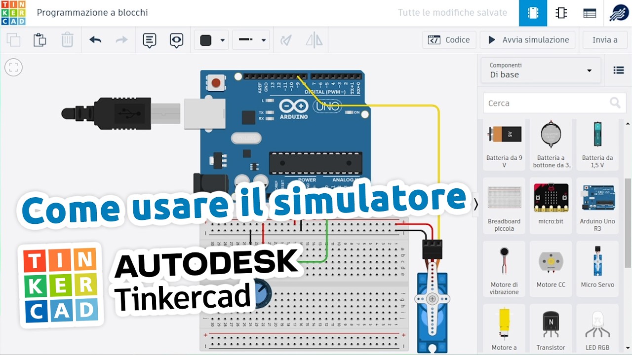Open the user profile avatar
Screen dimensions: 632x355
619,13
